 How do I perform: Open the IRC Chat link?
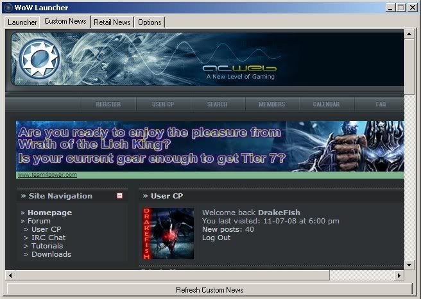click(x=48, y=238)
